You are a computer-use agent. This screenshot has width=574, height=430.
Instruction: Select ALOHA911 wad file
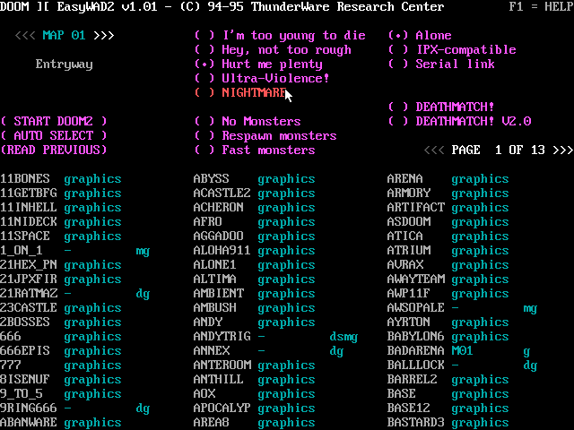tap(222, 250)
